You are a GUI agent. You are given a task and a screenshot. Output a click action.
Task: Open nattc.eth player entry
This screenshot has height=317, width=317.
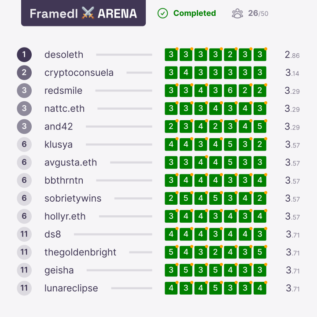coord(64,109)
